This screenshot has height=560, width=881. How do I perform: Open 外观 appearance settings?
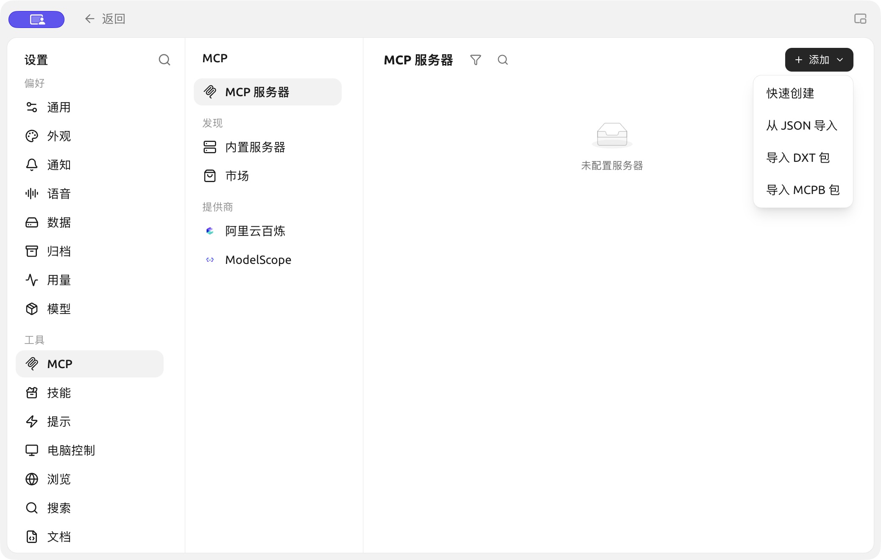[x=89, y=136]
